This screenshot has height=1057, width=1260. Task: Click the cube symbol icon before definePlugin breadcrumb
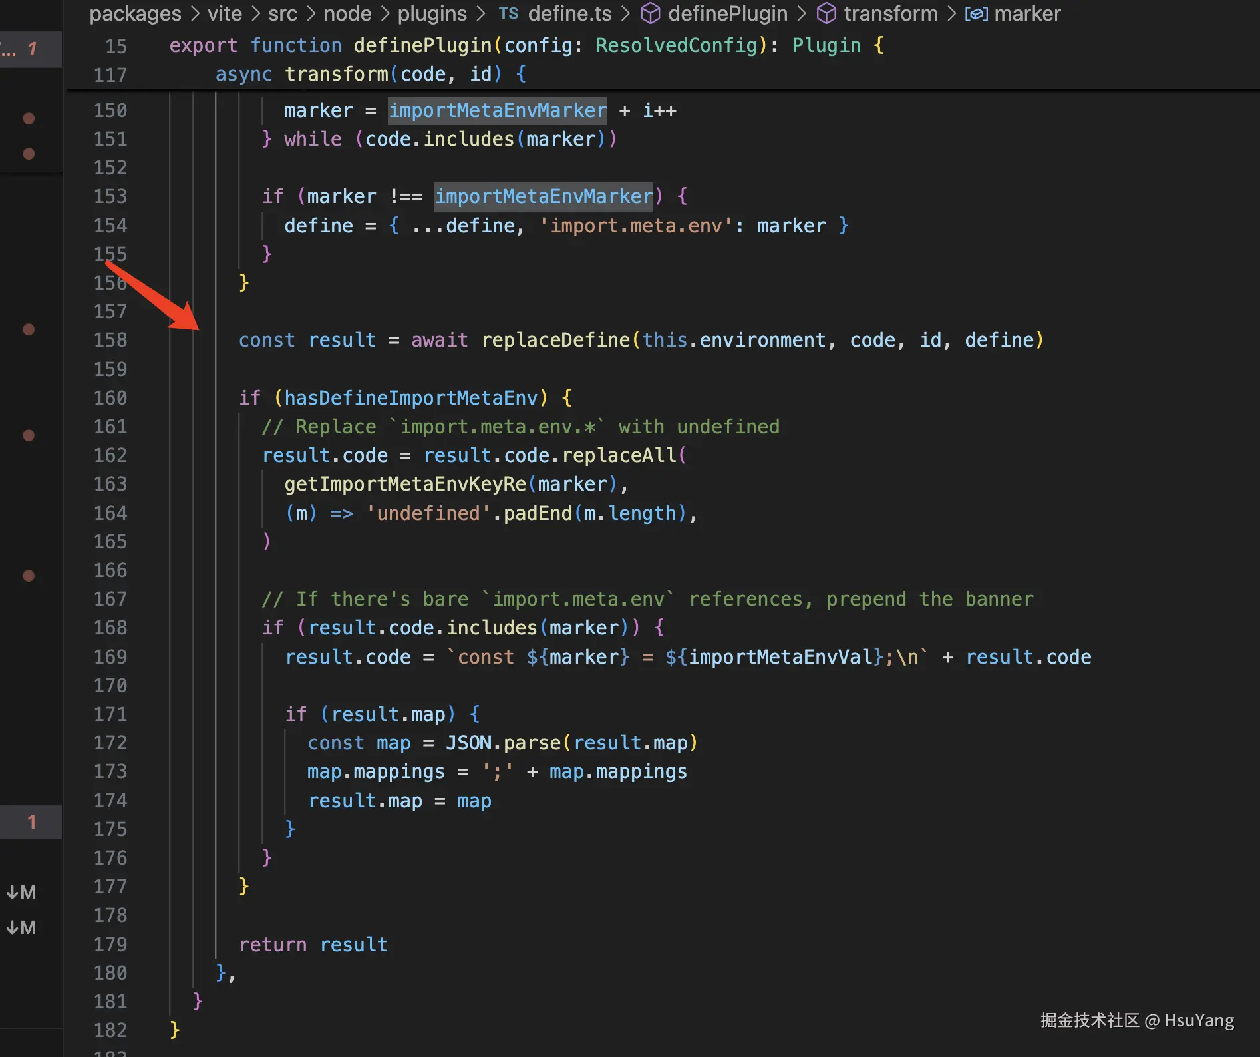pyautogui.click(x=650, y=13)
